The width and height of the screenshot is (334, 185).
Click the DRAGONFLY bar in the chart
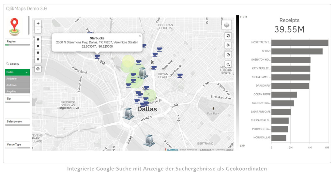(x=290, y=86)
